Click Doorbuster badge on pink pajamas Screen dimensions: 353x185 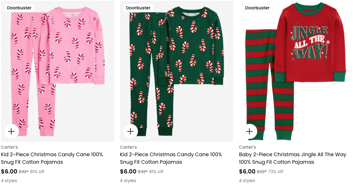(19, 8)
